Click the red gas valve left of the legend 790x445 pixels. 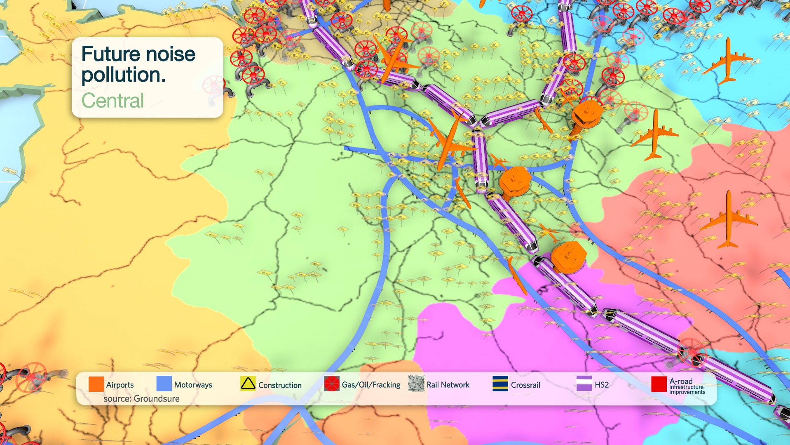32,377
